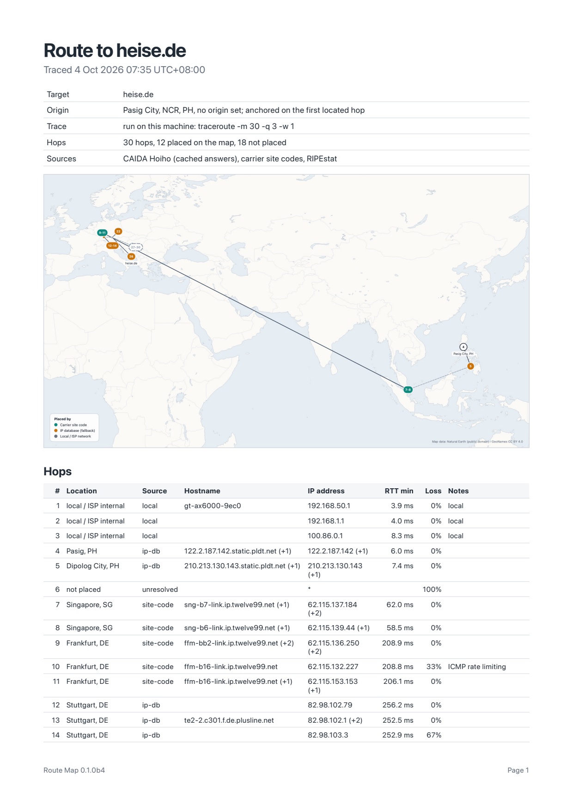Click the orange hop 26 marker above heise.de
The height and width of the screenshot is (811, 573).
pos(131,256)
